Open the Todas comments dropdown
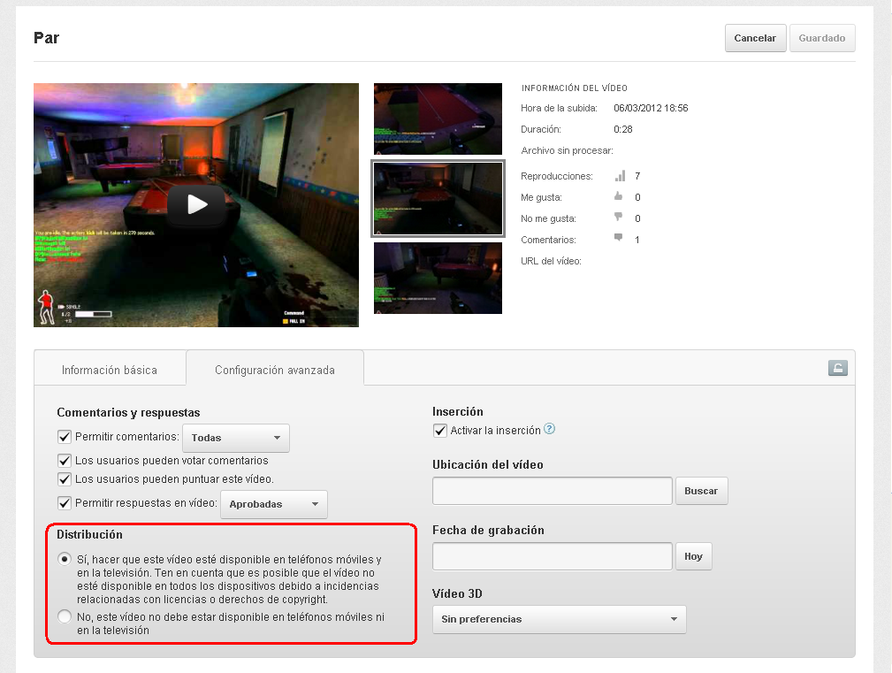This screenshot has height=673, width=892. 236,438
